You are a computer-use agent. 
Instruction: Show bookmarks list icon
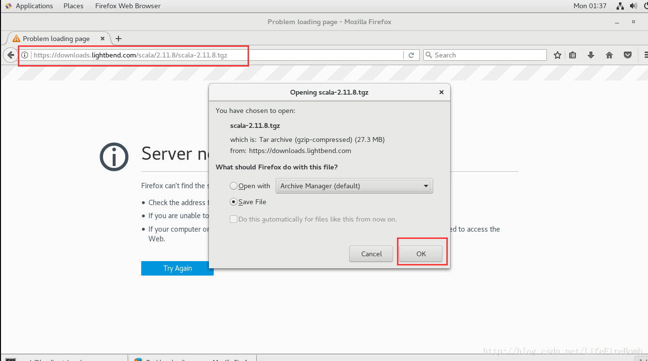(x=573, y=55)
